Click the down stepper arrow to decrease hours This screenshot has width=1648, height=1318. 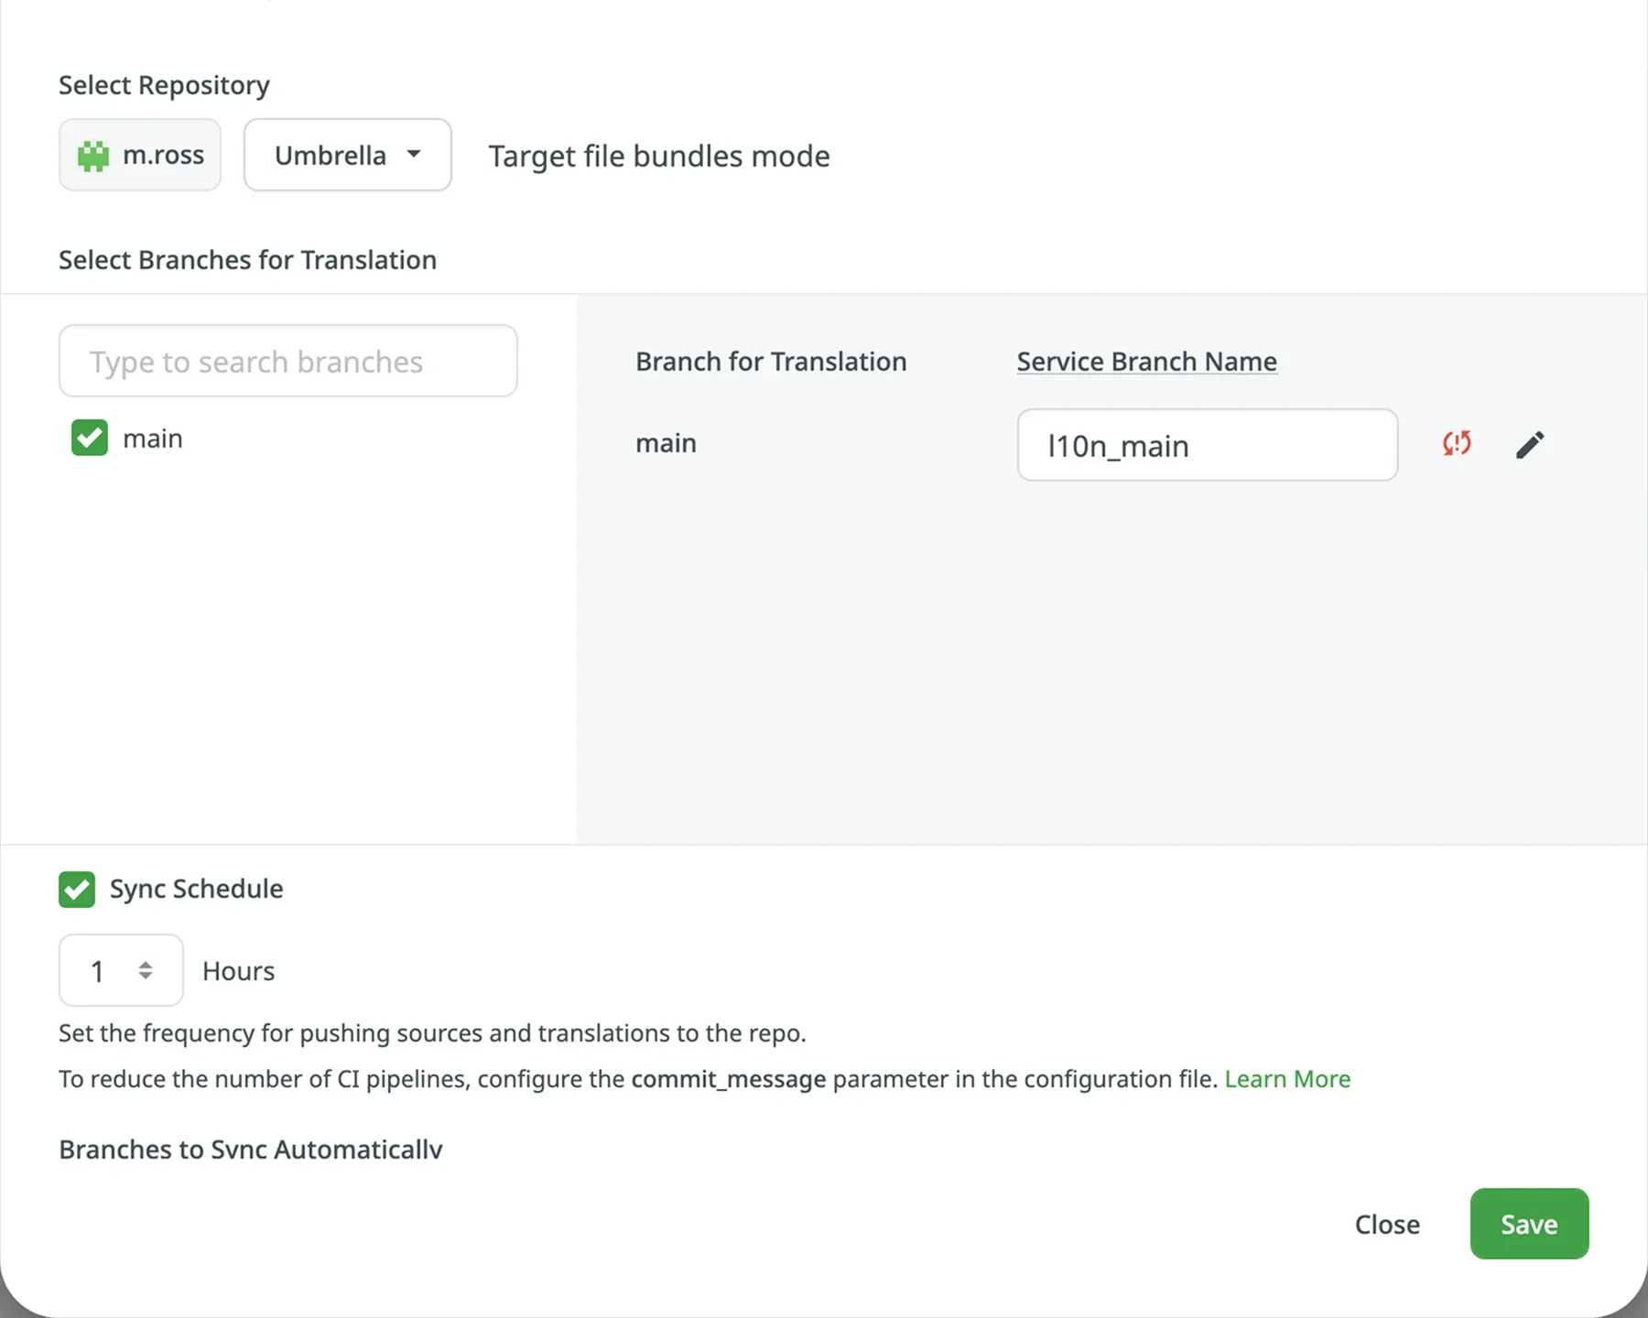click(145, 978)
